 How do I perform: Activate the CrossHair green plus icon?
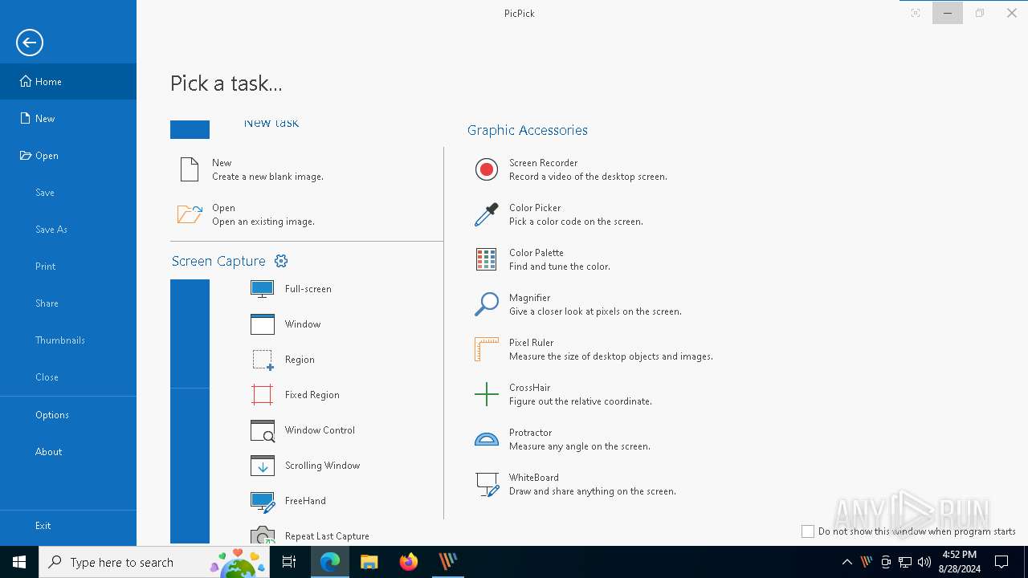pyautogui.click(x=487, y=394)
